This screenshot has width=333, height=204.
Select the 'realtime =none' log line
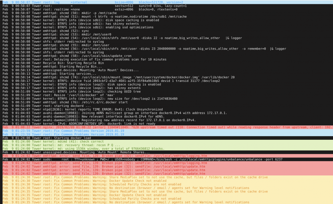(90, 9)
